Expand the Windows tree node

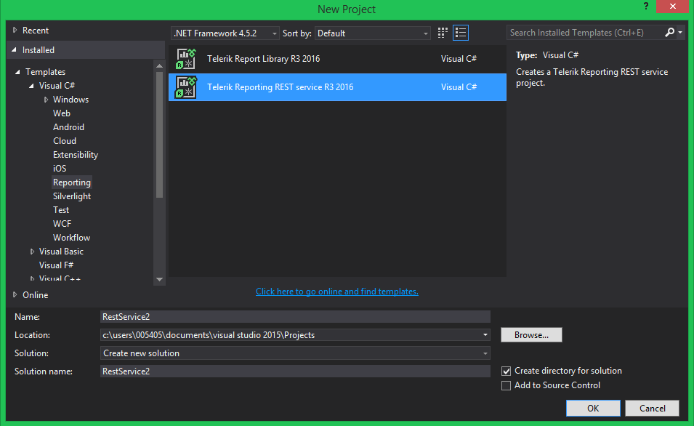[46, 100]
